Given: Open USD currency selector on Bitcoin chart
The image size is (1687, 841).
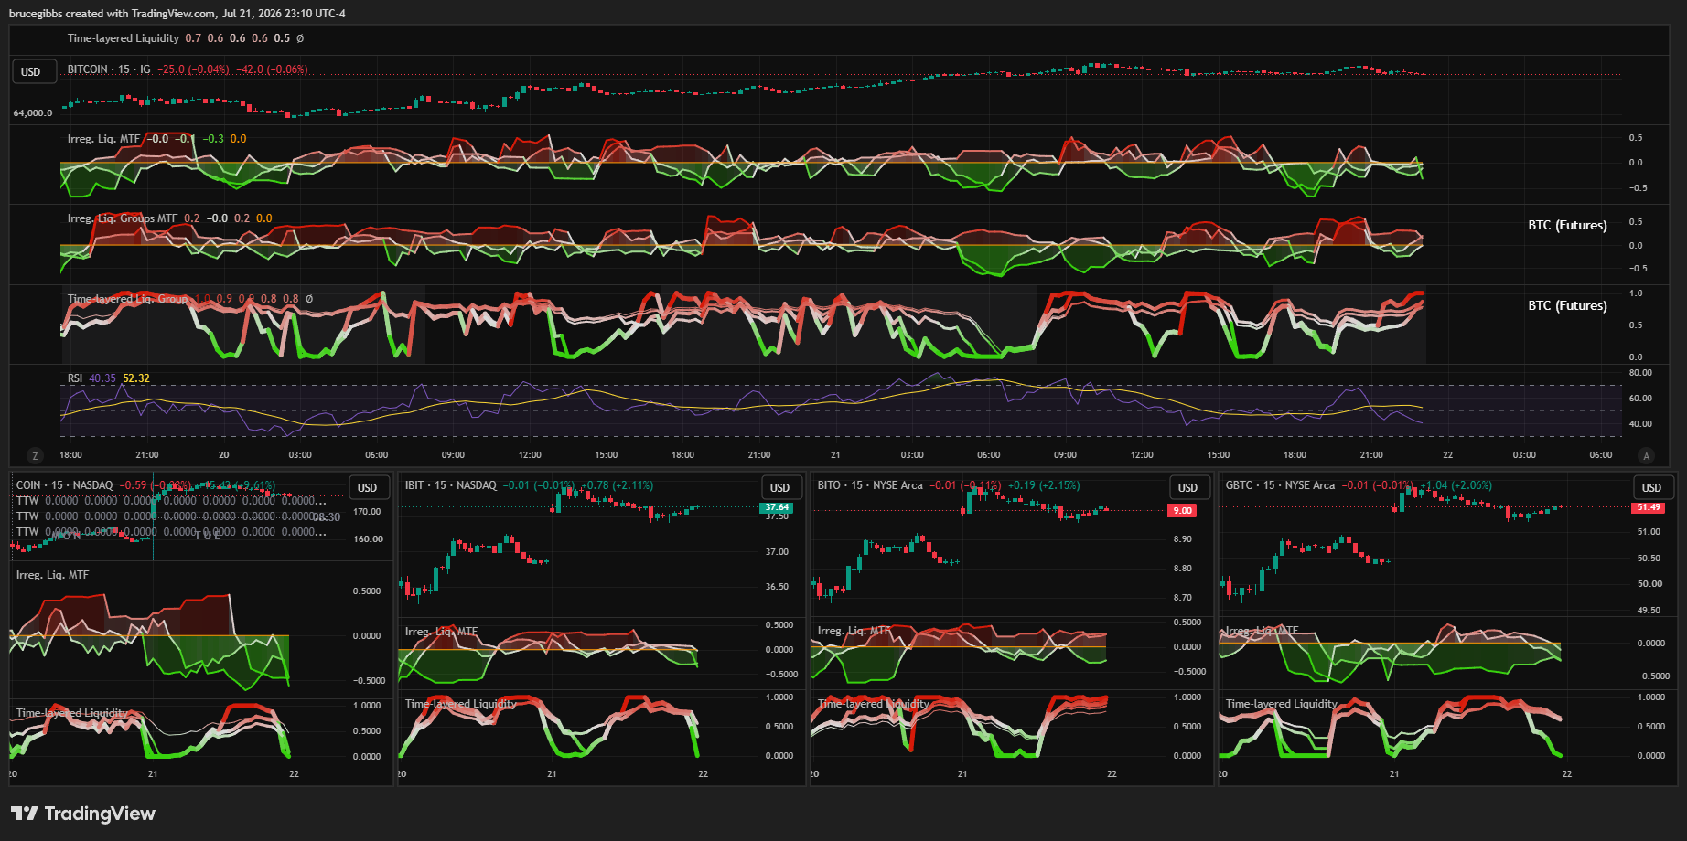Looking at the screenshot, I should (32, 71).
